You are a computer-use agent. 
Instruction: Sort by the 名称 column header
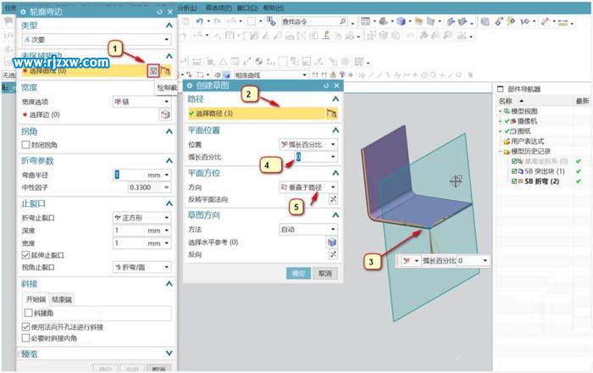point(505,101)
